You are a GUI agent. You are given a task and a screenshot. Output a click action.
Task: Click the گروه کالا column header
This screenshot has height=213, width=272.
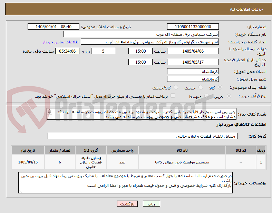point(91,150)
